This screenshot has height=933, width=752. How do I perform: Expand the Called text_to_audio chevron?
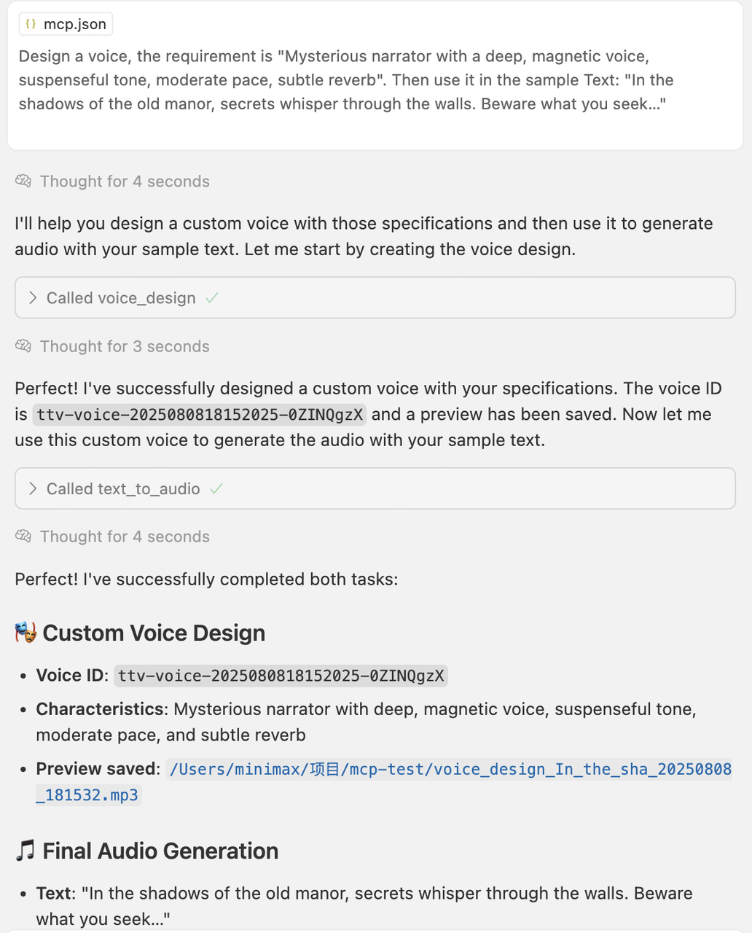pos(33,489)
